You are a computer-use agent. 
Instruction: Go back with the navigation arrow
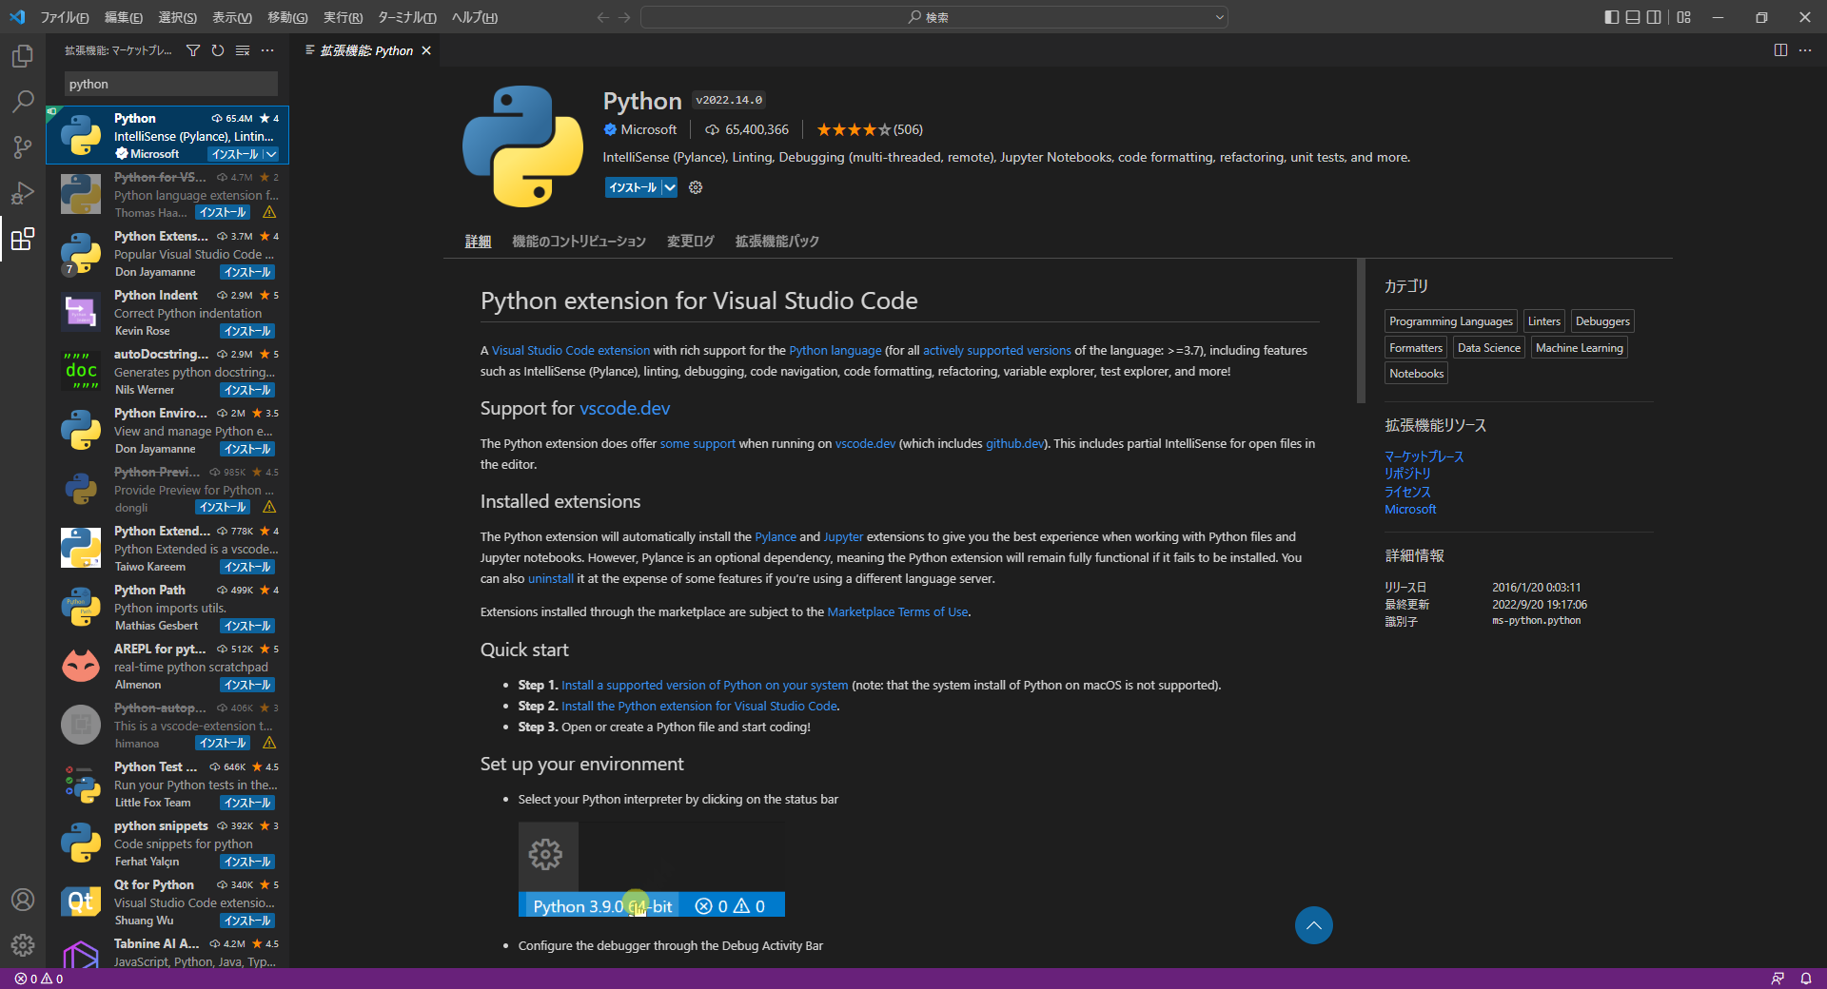602,17
